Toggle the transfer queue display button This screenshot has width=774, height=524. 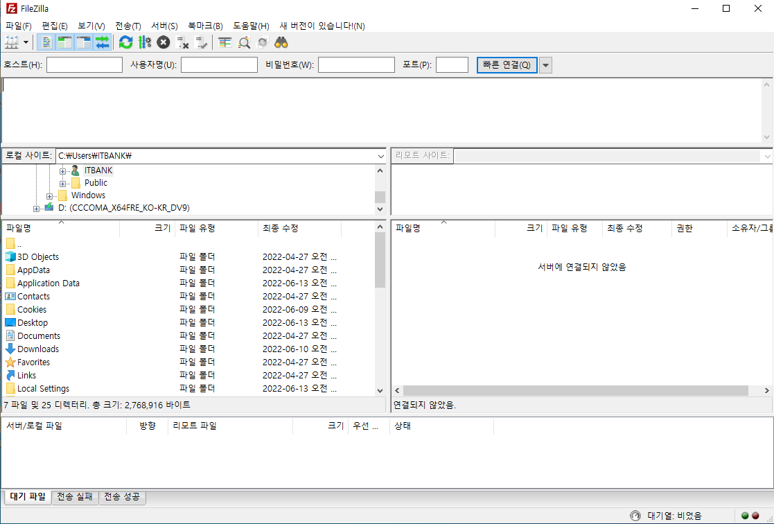click(x=102, y=42)
